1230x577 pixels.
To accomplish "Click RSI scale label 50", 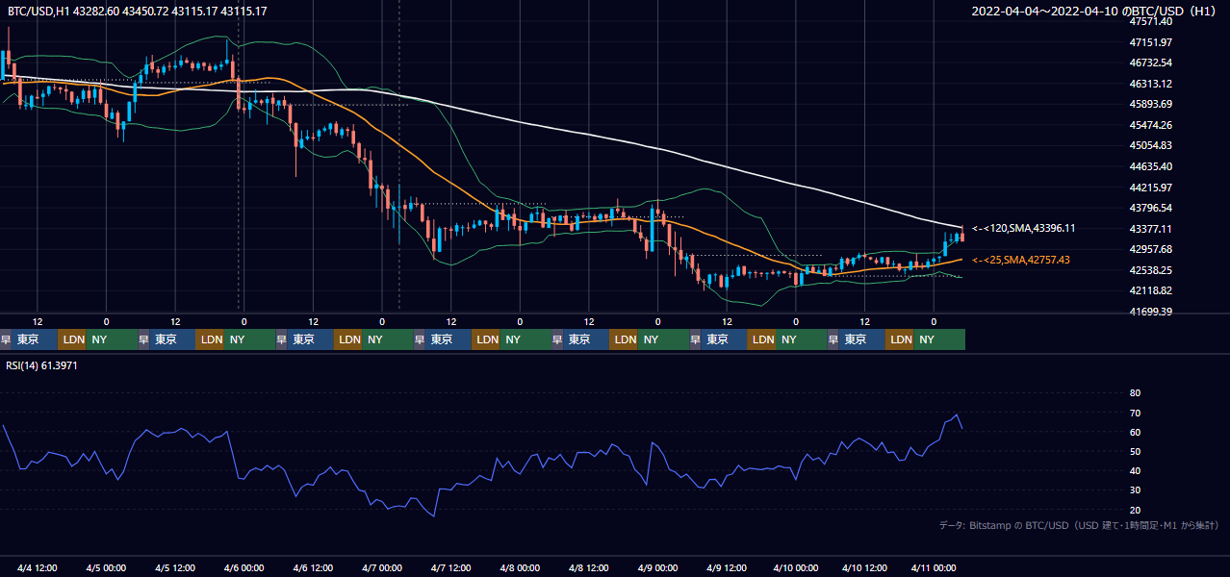I will [x=1135, y=451].
